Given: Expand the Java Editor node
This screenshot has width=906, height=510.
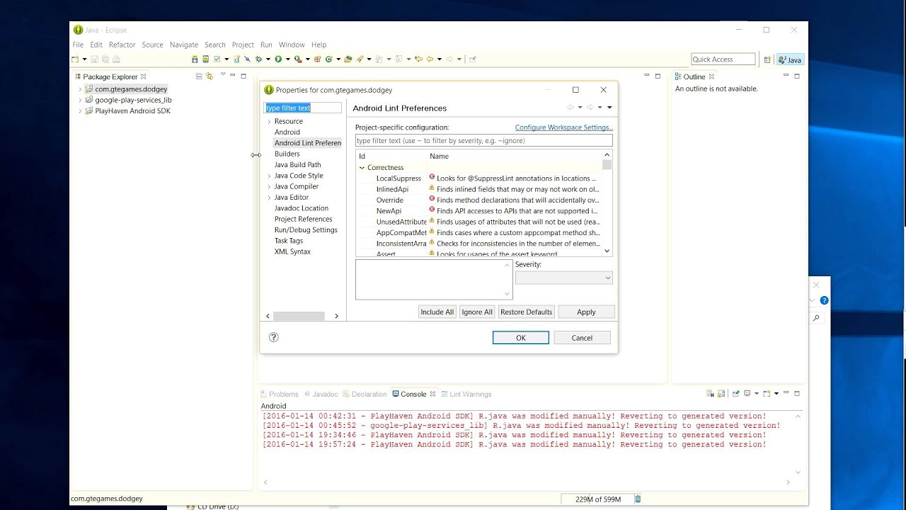Looking at the screenshot, I should pos(269,198).
